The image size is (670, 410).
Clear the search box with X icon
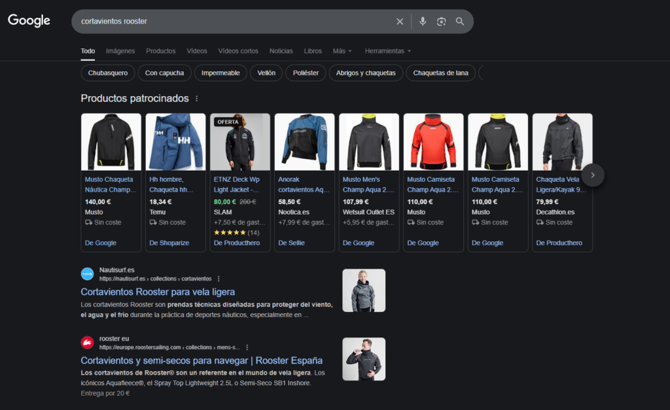(400, 22)
